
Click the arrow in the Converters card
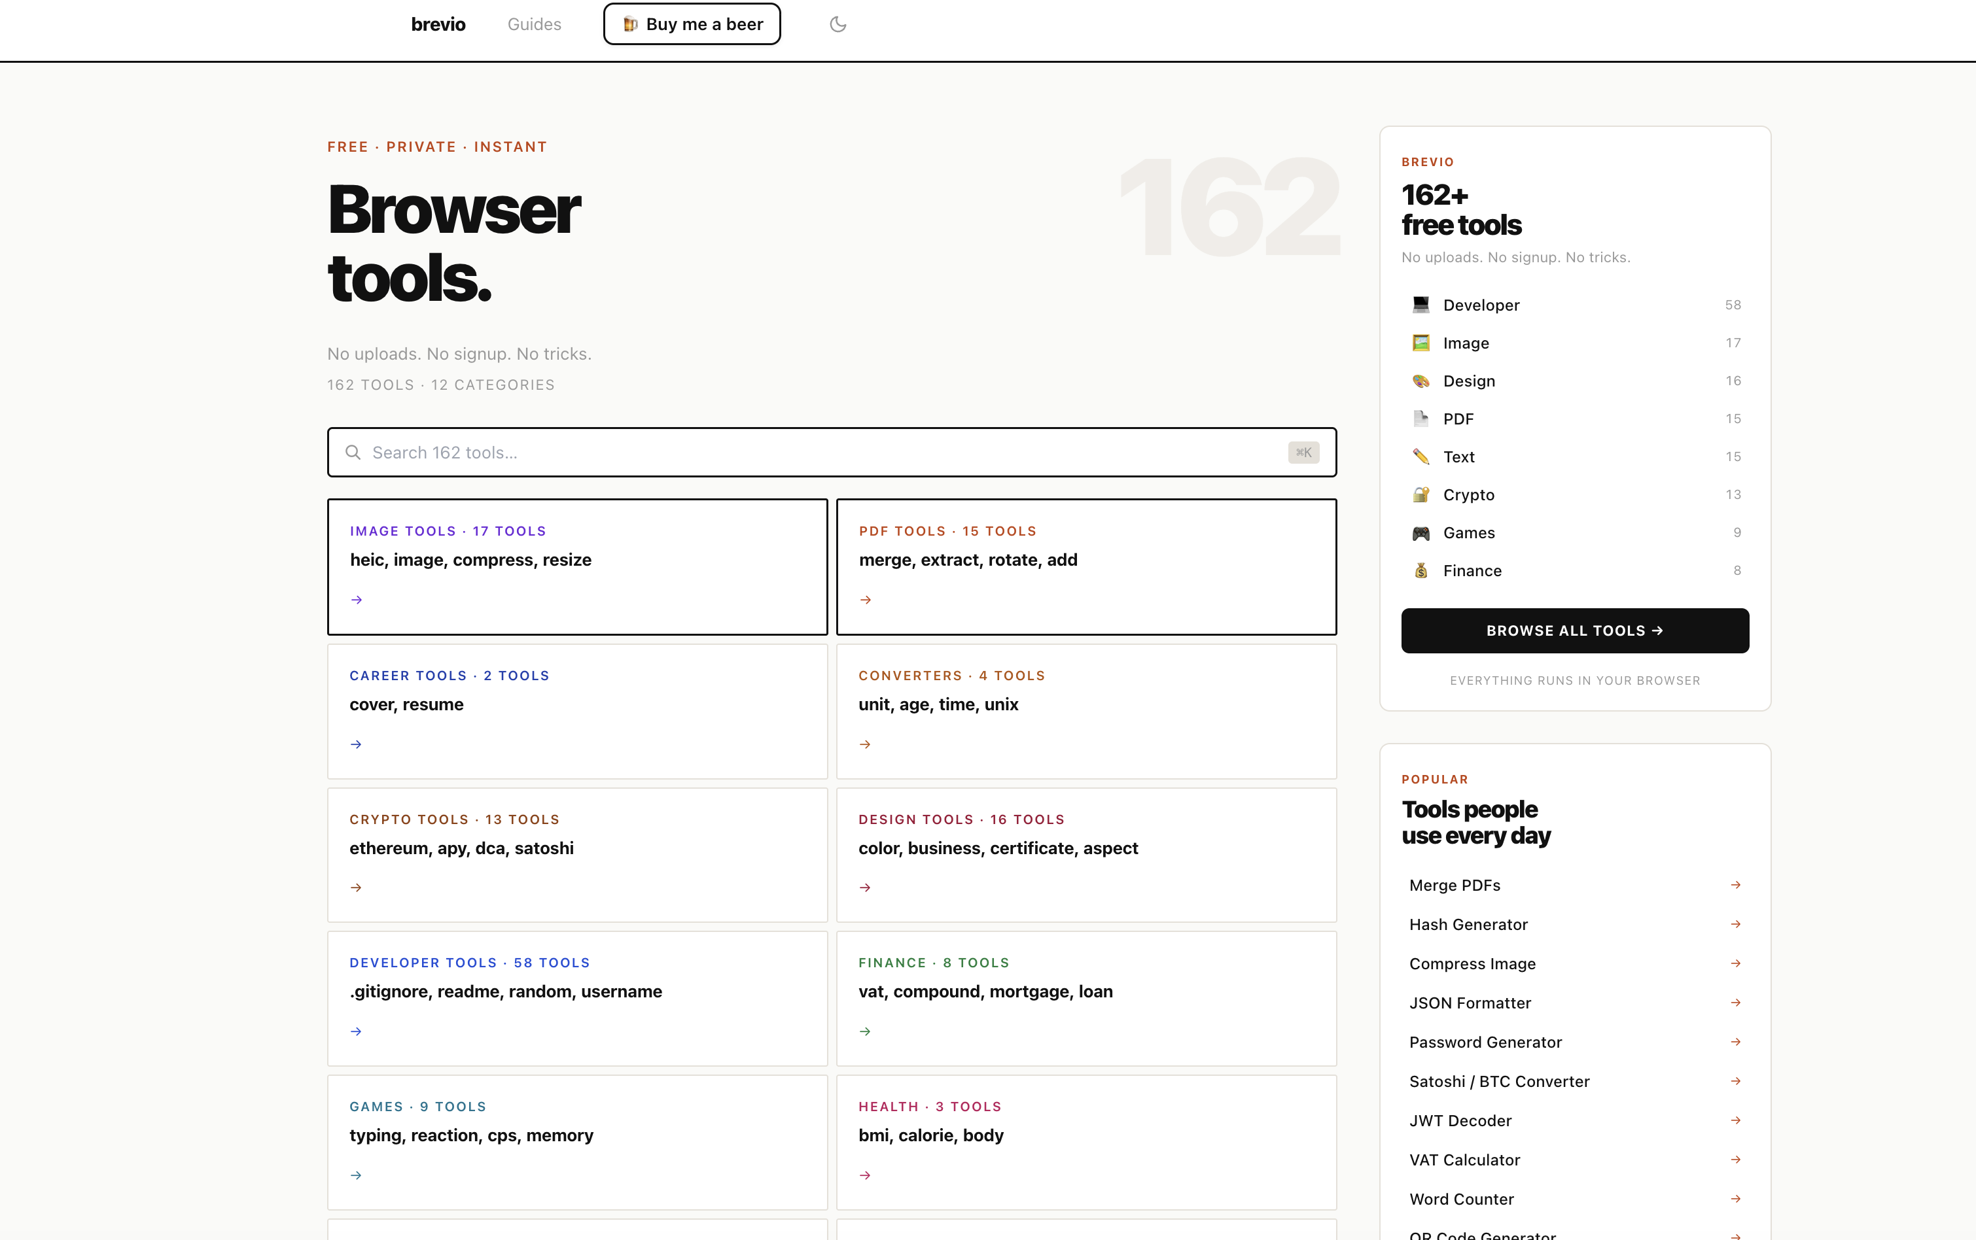866,745
